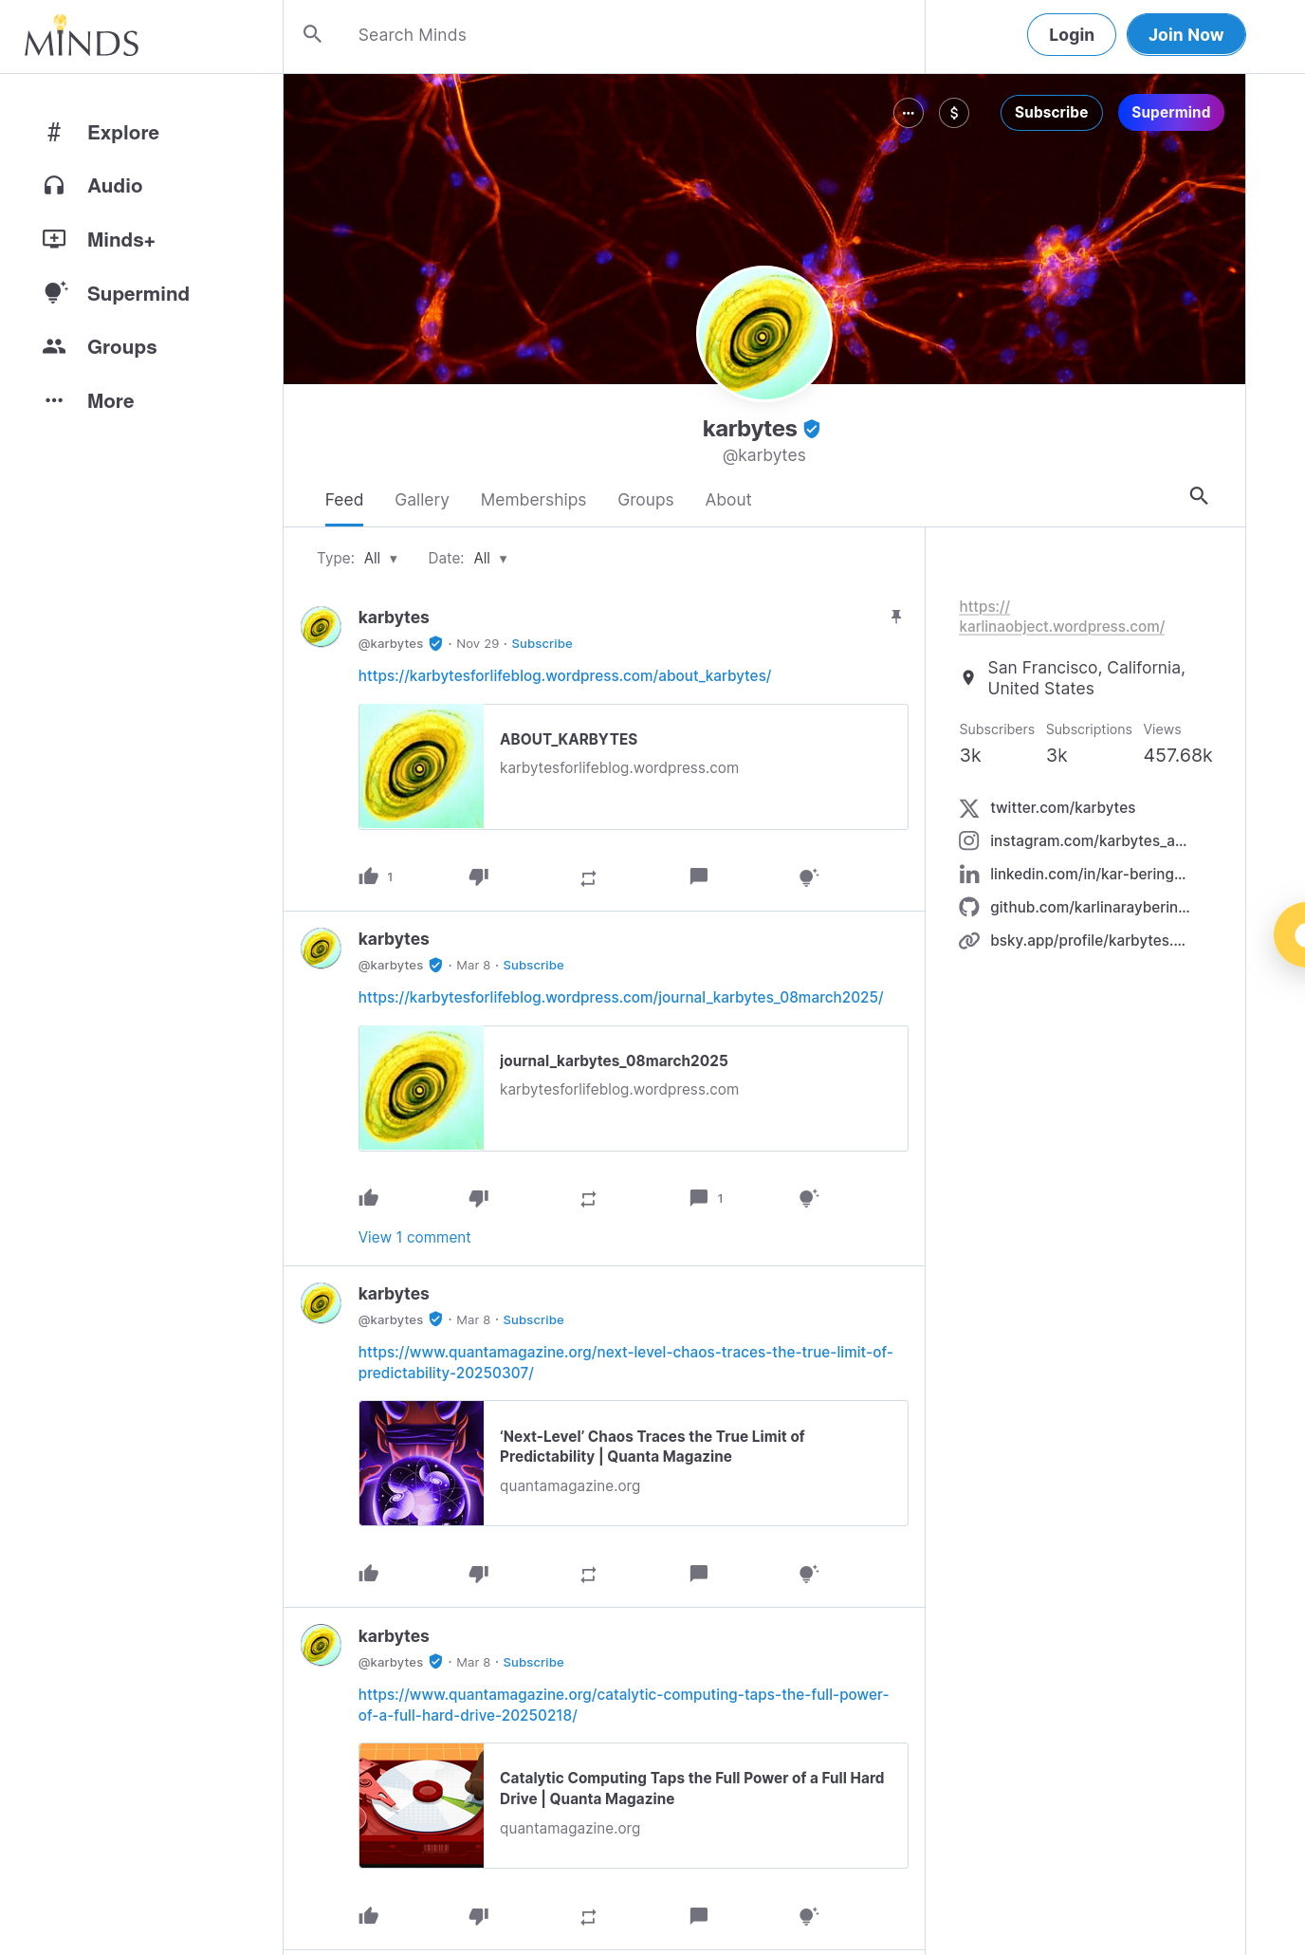Viewport: 1305px width, 1955px height.
Task: Open comments on the Catalytic Computing post
Action: click(699, 1915)
